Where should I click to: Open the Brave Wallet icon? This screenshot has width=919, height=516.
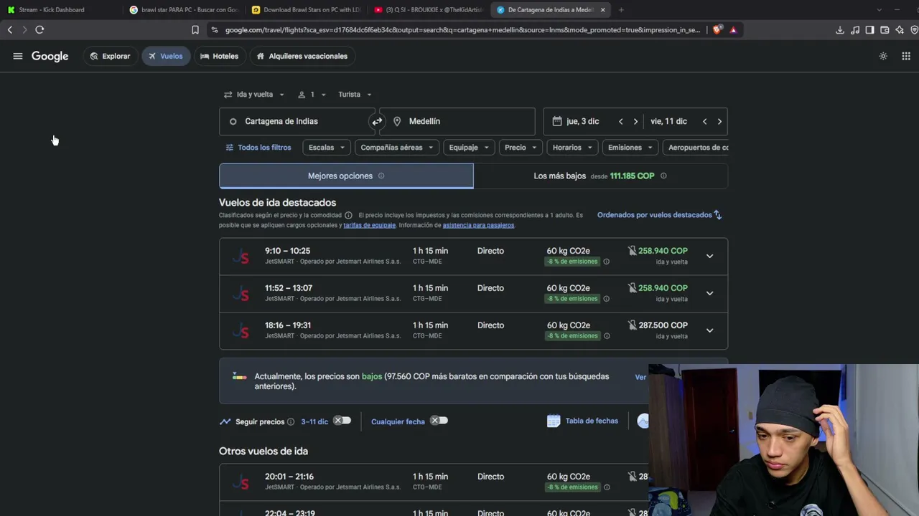click(885, 29)
